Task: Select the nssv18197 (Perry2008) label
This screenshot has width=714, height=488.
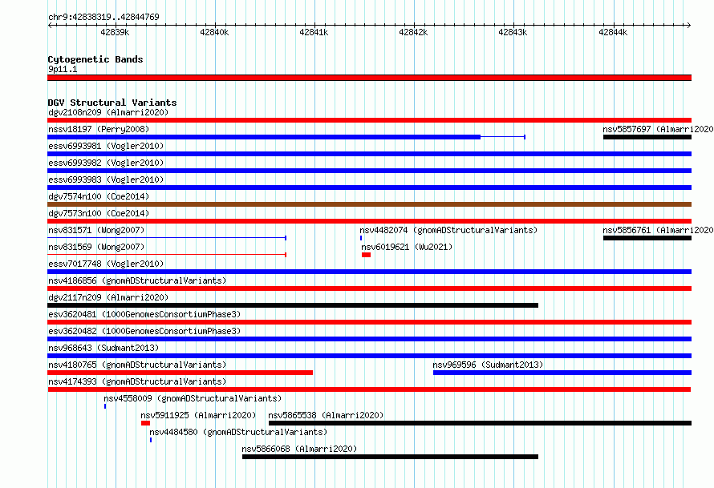Action: (x=99, y=129)
